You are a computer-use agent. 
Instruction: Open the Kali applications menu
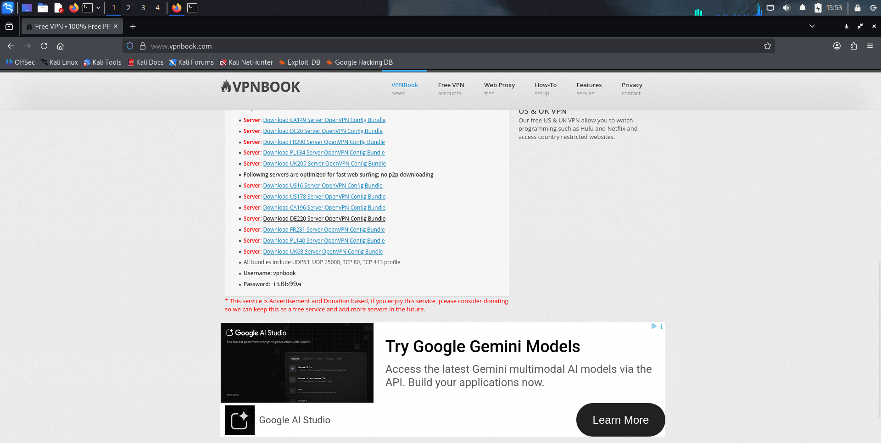point(8,8)
